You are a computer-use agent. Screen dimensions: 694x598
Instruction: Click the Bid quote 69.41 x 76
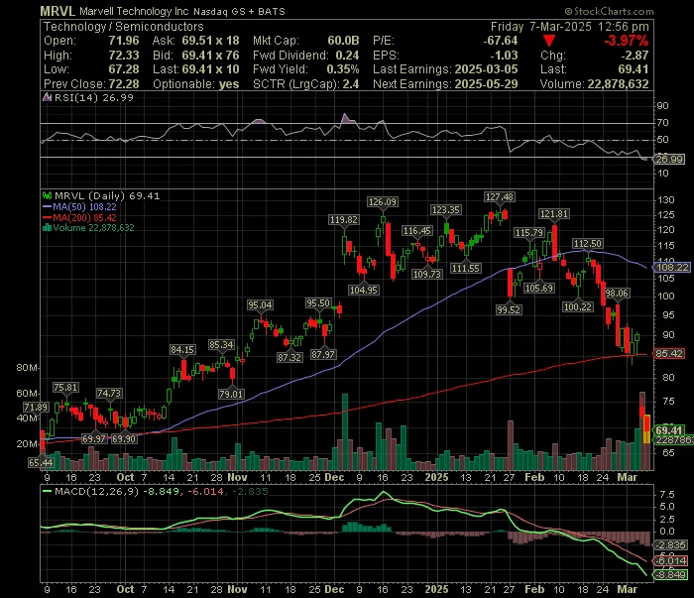pyautogui.click(x=210, y=56)
